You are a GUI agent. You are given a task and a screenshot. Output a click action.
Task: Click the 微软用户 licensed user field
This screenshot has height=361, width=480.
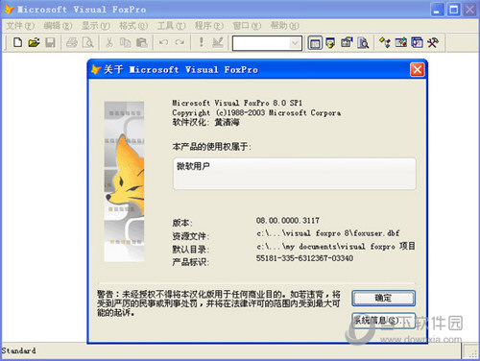pyautogui.click(x=295, y=174)
